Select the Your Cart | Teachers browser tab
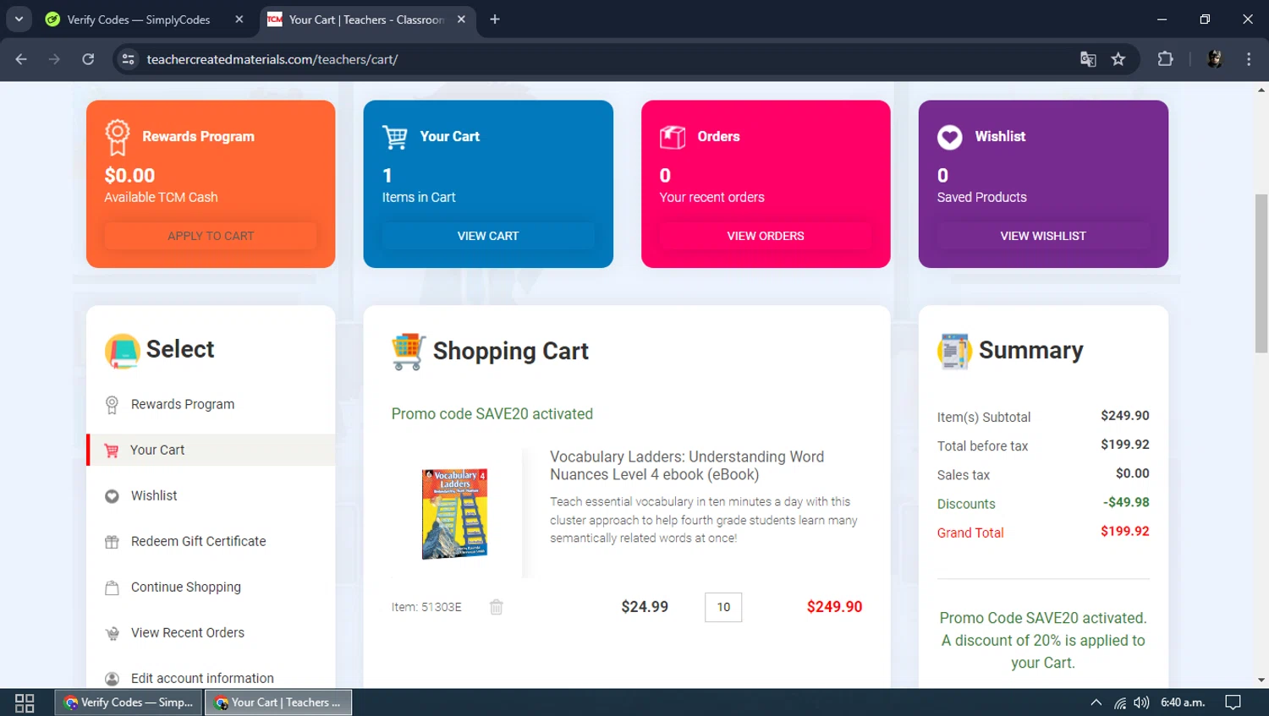 [x=366, y=19]
